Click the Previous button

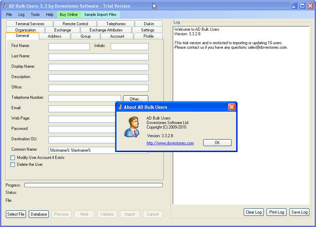(62, 214)
